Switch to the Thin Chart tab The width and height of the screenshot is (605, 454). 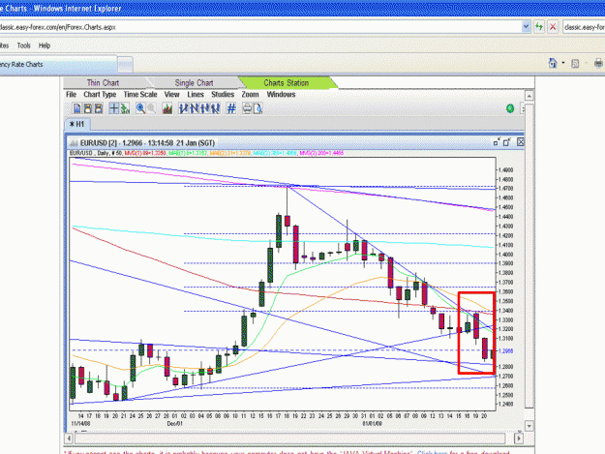click(x=103, y=82)
